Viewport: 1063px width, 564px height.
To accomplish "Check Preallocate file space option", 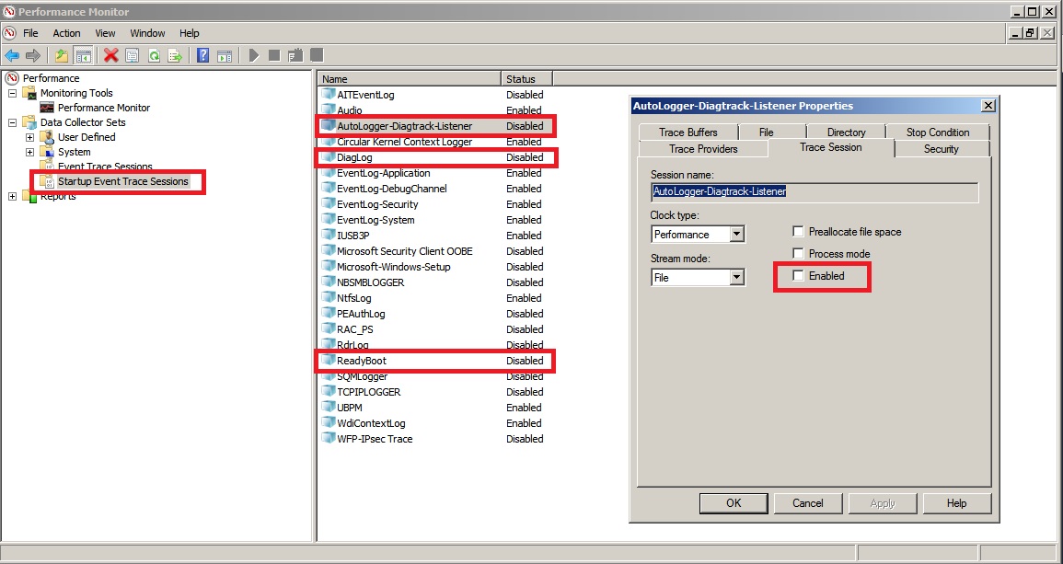I will 799,232.
